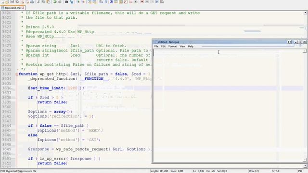The width and height of the screenshot is (308, 173).
Task: Click the Notepad++ editor scrollbar down arrow
Action: pyautogui.click(x=305, y=166)
